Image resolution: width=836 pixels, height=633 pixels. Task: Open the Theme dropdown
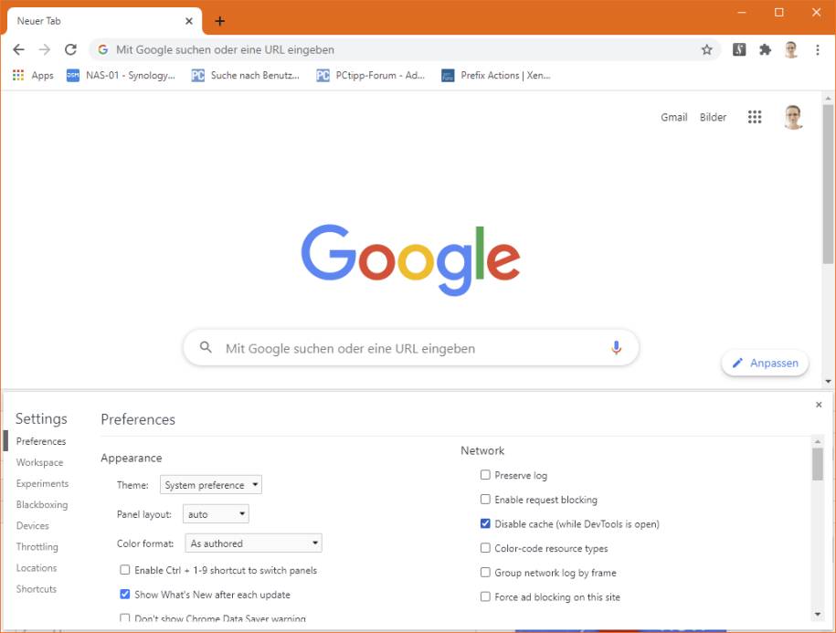point(211,485)
